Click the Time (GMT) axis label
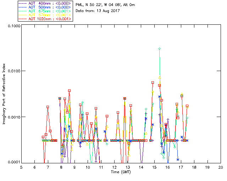 (x=121, y=172)
